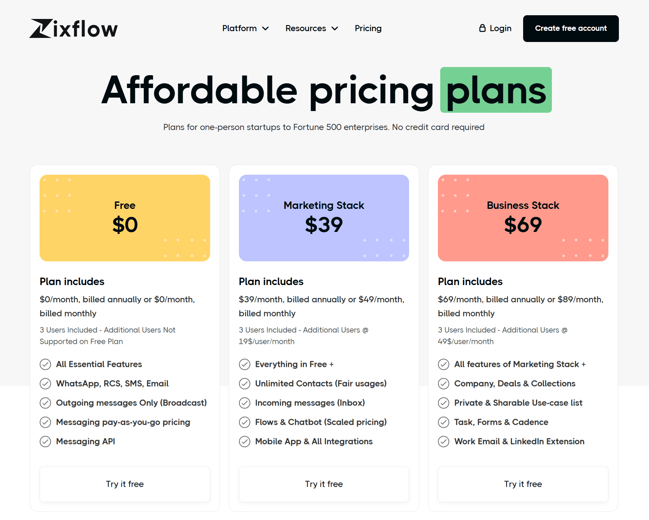The height and width of the screenshot is (520, 649).
Task: Click the yellow Free plan card header
Action: pos(125,218)
